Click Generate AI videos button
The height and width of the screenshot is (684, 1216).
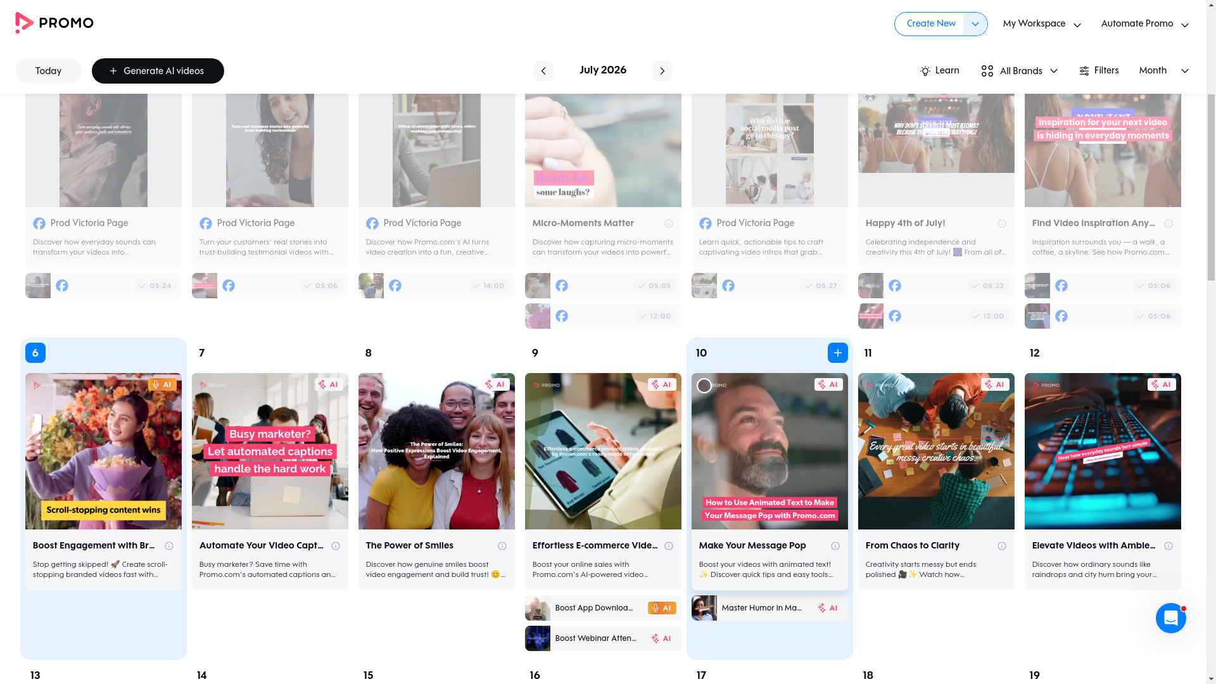pyautogui.click(x=158, y=71)
